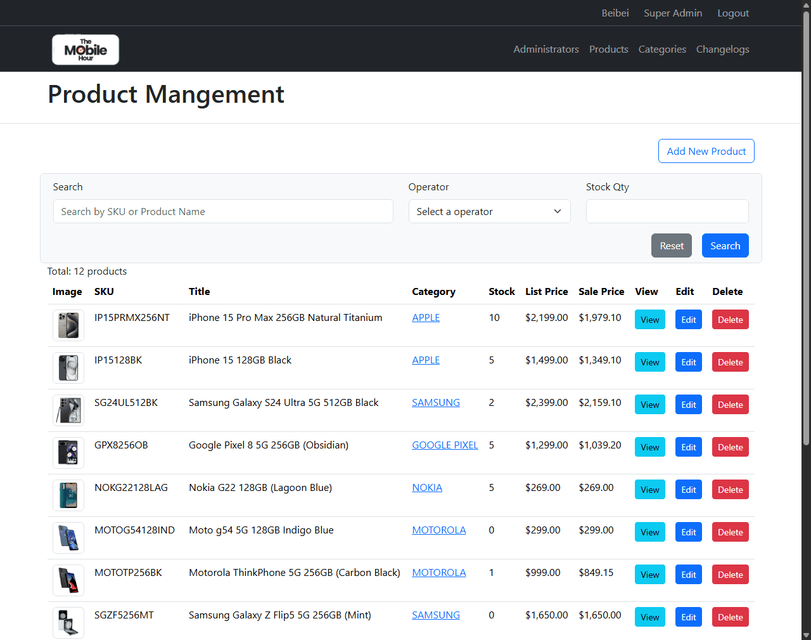View the iPhone 15 128GB Black product
Viewport: 811px width, 640px height.
[649, 362]
